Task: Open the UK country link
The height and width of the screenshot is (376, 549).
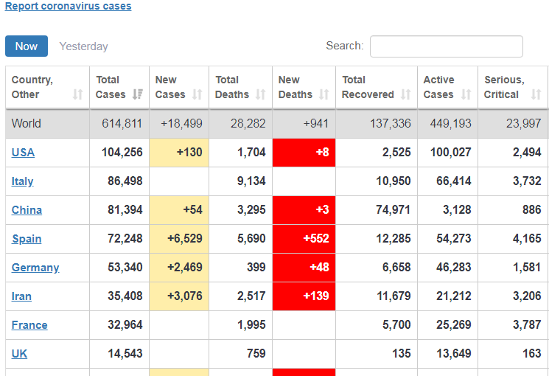Action: 19,354
